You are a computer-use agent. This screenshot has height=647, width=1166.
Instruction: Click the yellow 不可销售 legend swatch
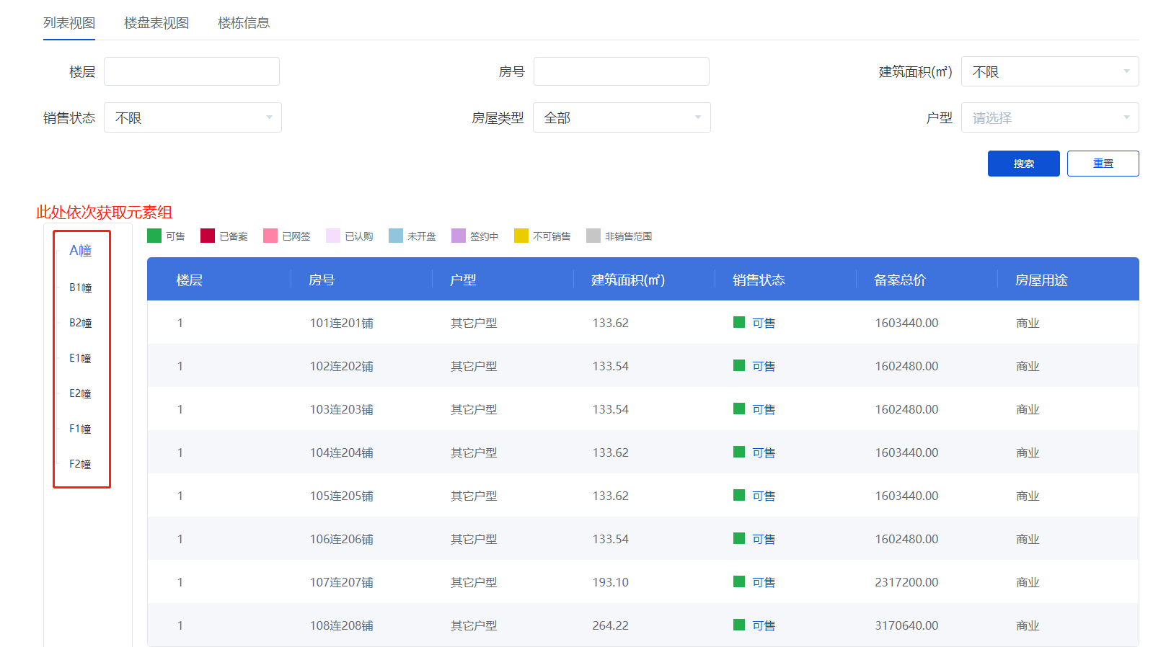click(521, 236)
